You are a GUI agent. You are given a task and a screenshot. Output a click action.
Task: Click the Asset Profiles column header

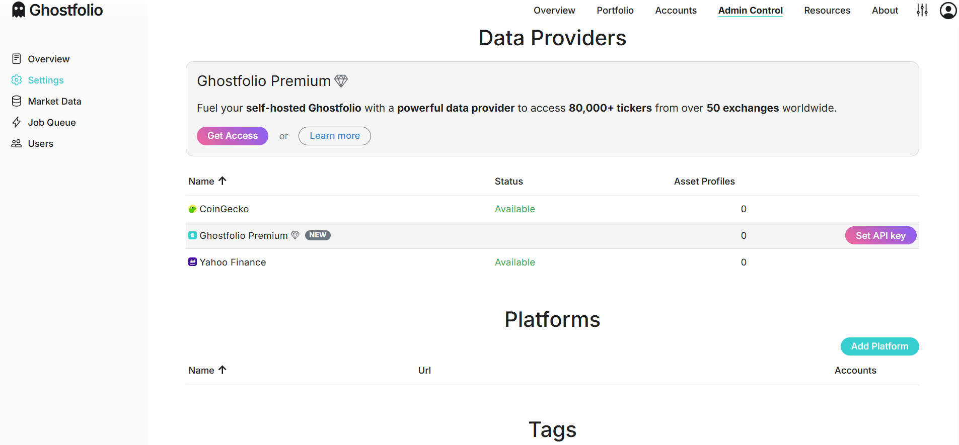pyautogui.click(x=704, y=182)
